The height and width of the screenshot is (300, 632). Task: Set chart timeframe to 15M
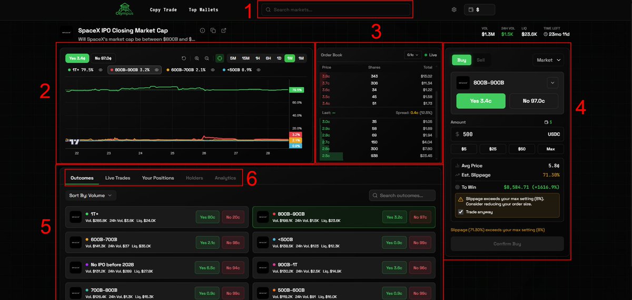pyautogui.click(x=245, y=58)
